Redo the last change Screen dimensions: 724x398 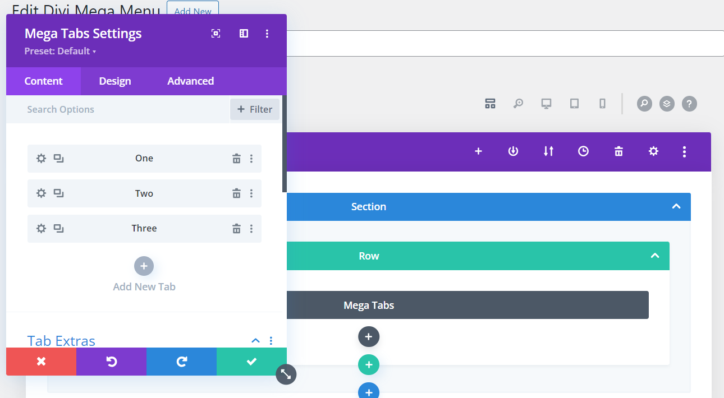click(181, 362)
